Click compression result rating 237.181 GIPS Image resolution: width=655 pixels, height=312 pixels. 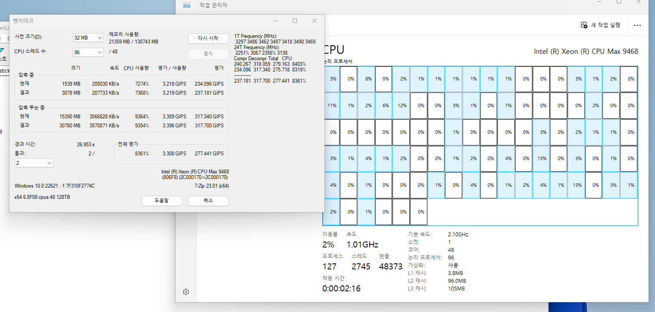tap(209, 93)
